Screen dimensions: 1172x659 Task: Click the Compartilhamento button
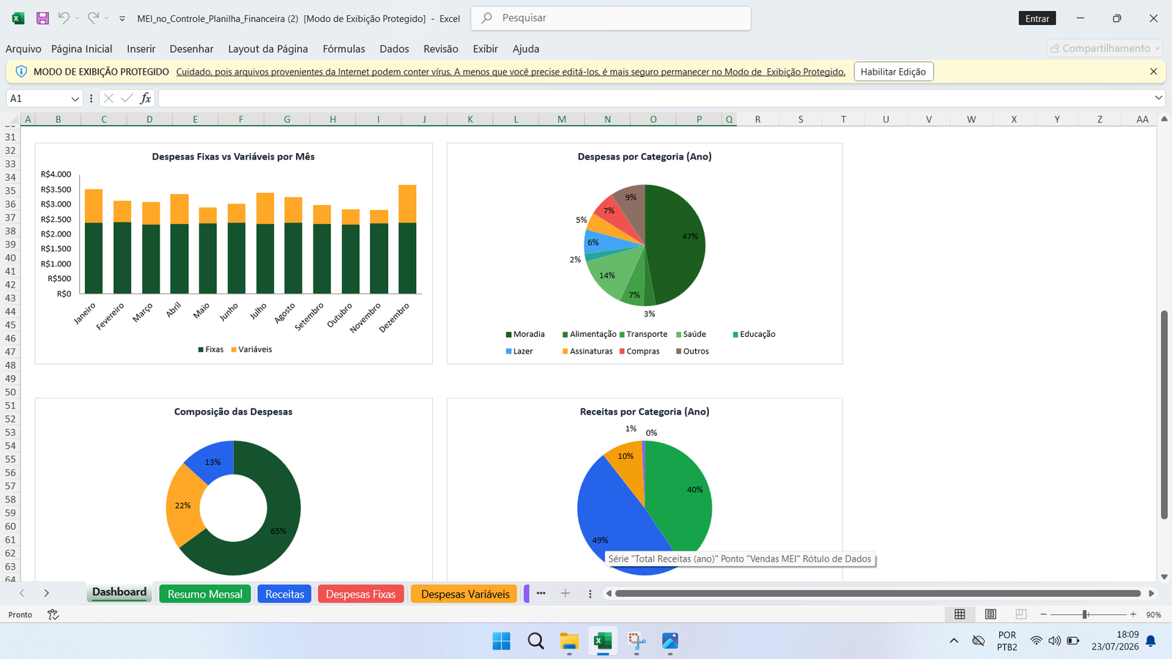(1105, 48)
